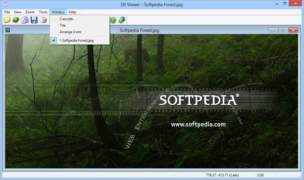Select checked 1 Softpedia Forest.jpg window entry
Image resolution: width=304 pixels, height=180 pixels.
coord(80,40)
